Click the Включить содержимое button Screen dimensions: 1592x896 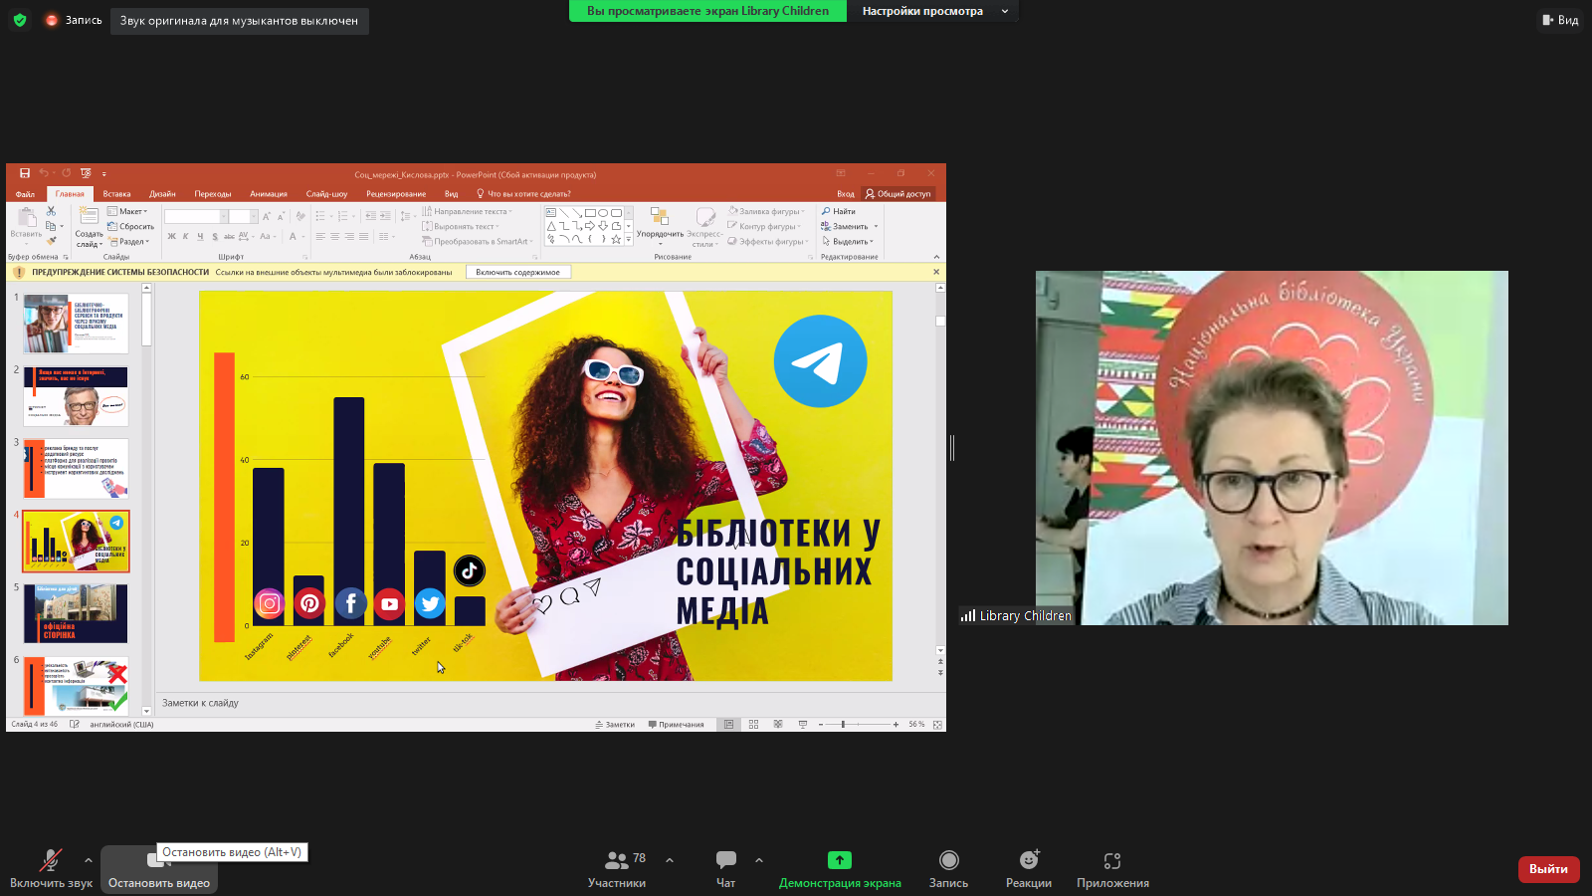click(517, 272)
